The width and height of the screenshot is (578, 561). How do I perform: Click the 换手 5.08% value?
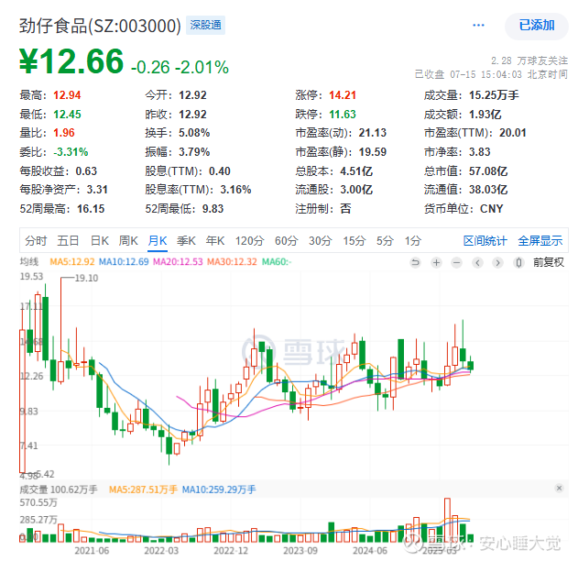(194, 133)
